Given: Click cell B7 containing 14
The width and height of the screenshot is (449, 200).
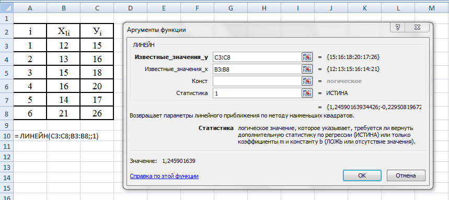Looking at the screenshot, I should [64, 100].
